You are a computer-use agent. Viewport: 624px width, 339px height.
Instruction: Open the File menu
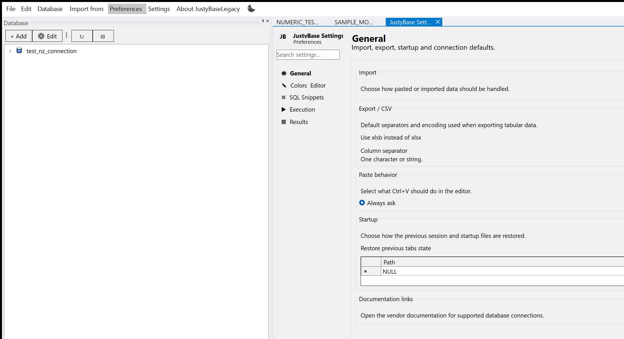(11, 9)
